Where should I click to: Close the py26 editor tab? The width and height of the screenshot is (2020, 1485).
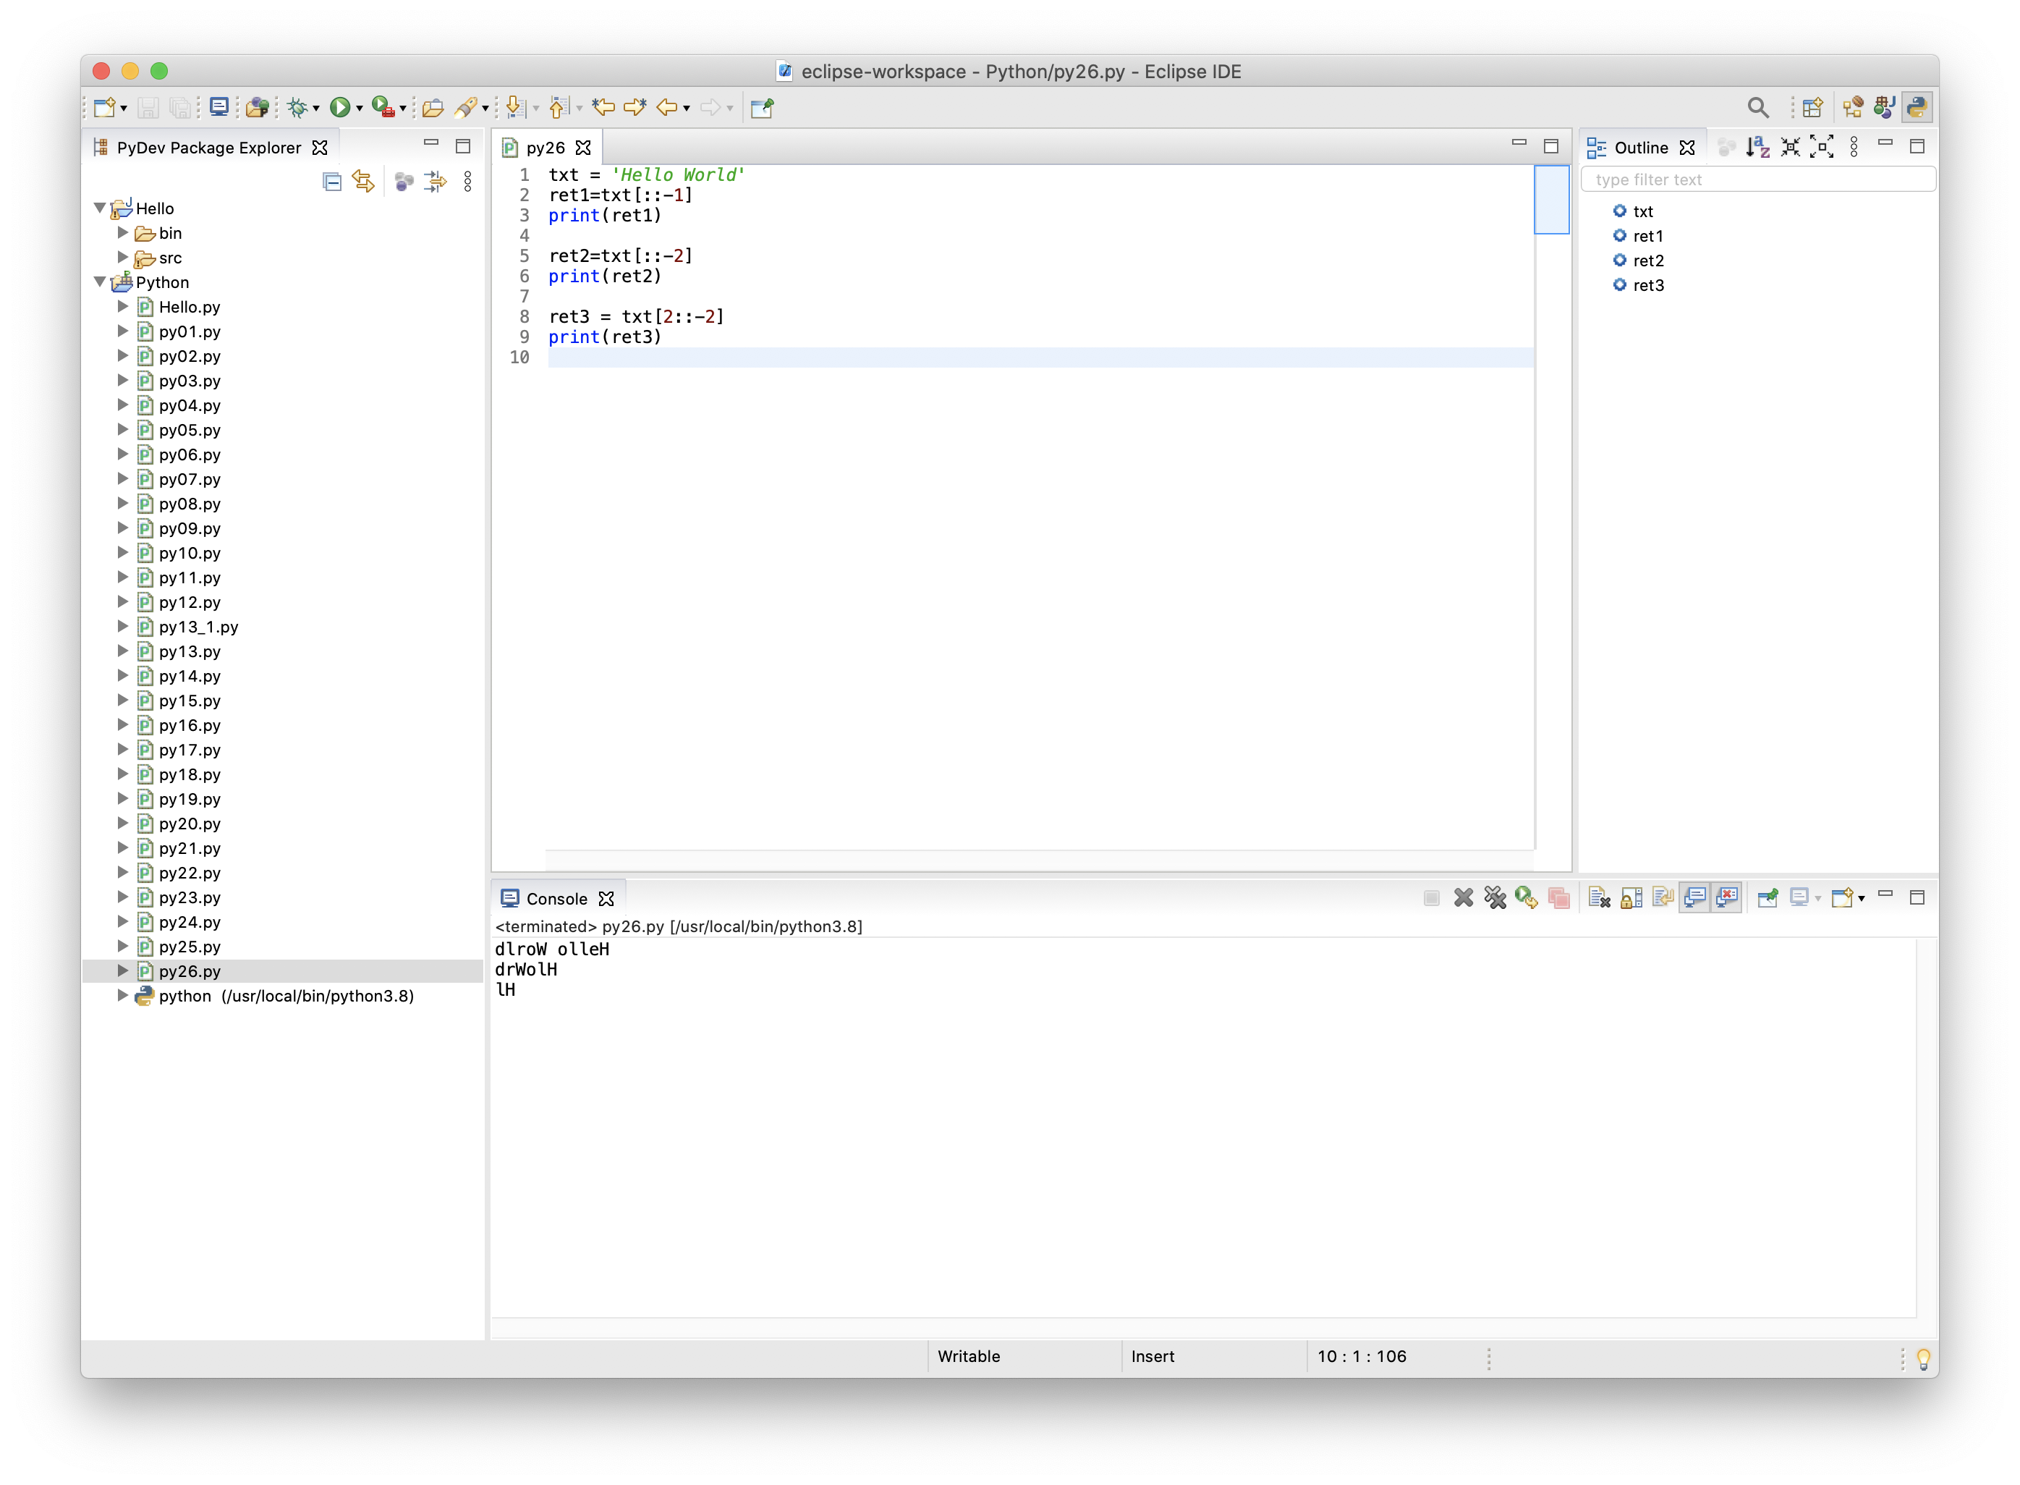(x=583, y=148)
